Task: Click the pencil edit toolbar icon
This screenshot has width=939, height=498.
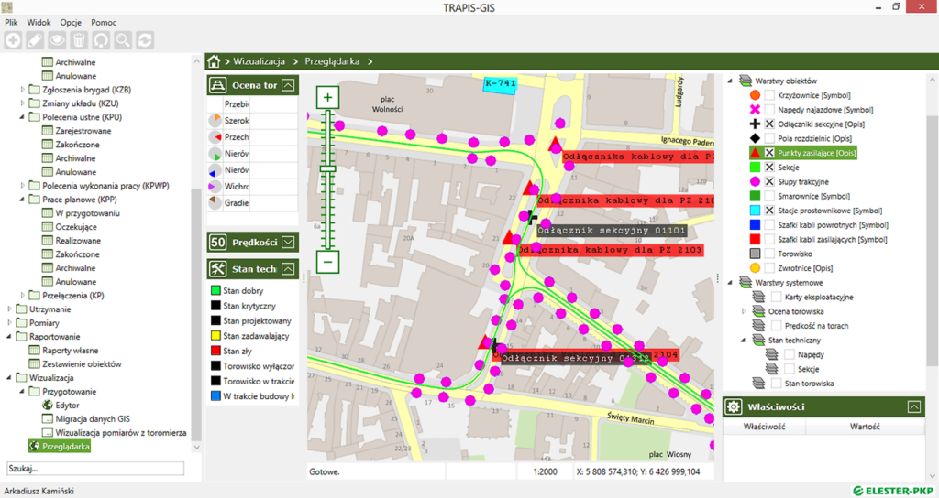Action: pyautogui.click(x=35, y=39)
